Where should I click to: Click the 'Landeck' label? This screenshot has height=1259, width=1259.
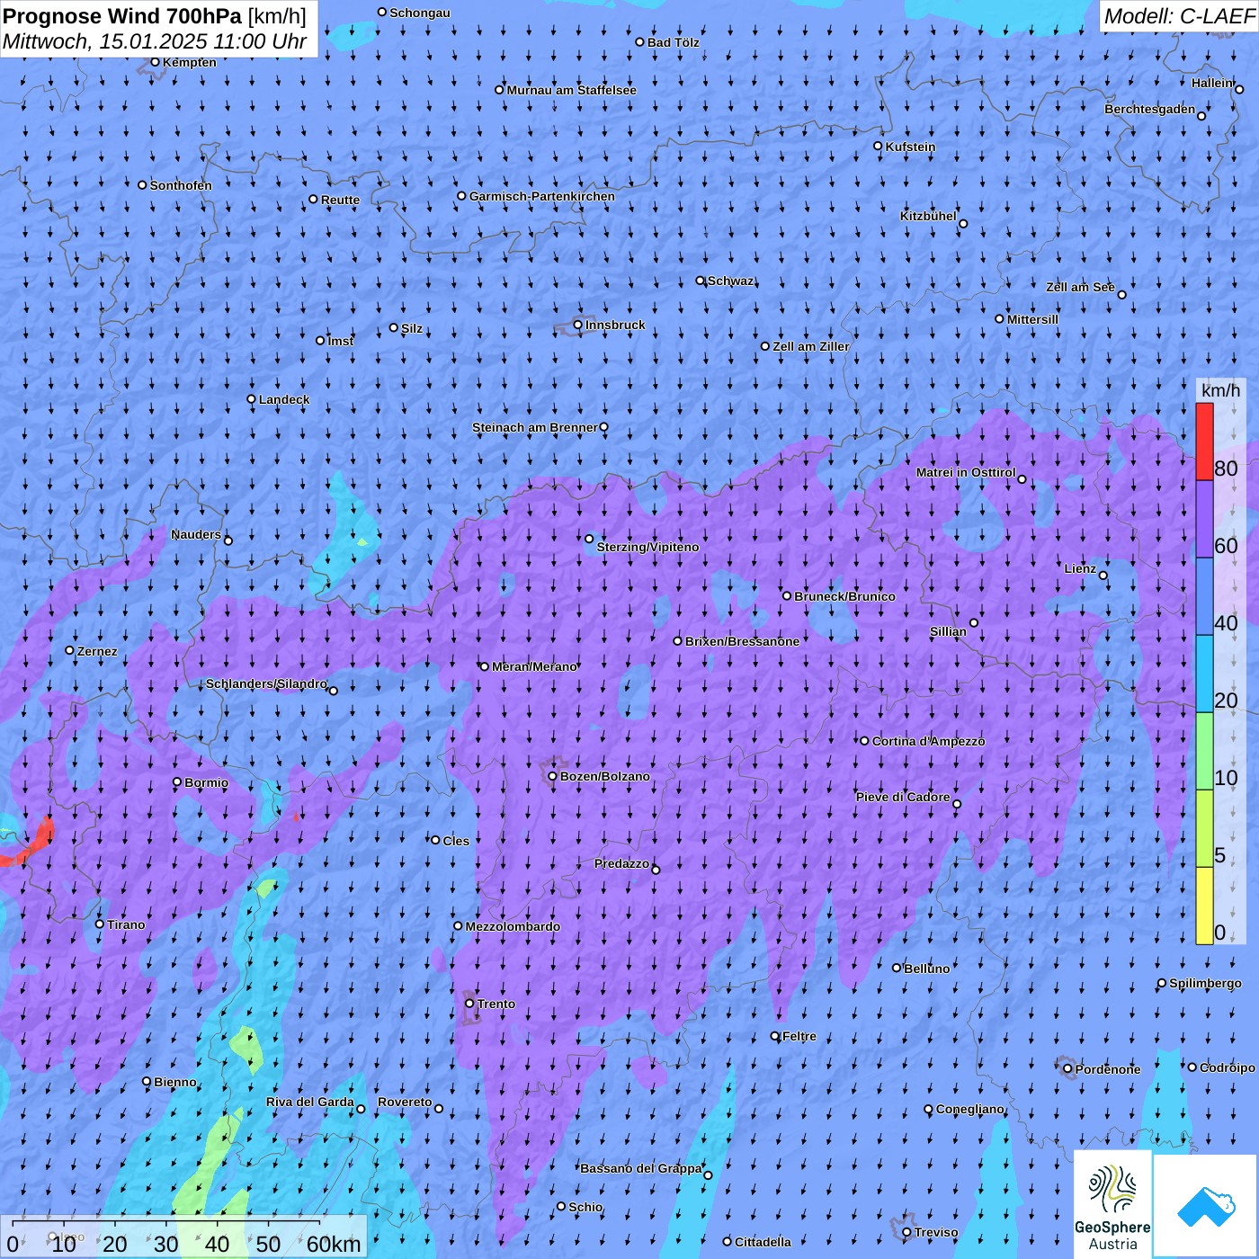[x=284, y=399]
